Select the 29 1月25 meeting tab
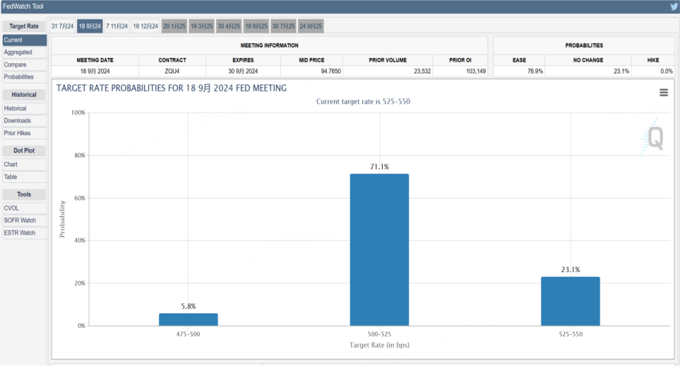Screen dimensions: 682x367 (x=175, y=26)
